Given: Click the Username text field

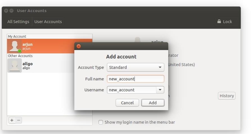Looking at the screenshot, I should [x=132, y=90].
